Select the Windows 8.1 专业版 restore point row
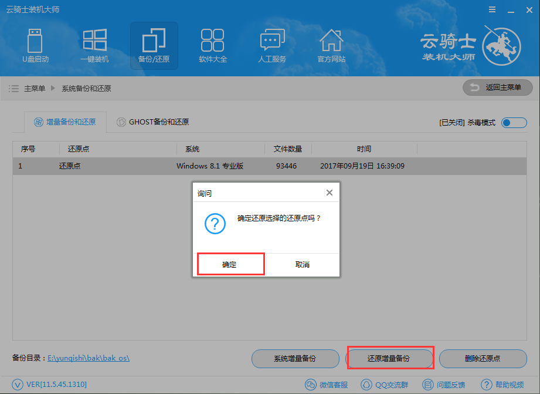 click(210, 166)
